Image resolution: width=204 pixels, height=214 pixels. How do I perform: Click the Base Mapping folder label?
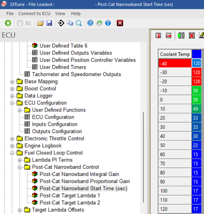(41, 81)
